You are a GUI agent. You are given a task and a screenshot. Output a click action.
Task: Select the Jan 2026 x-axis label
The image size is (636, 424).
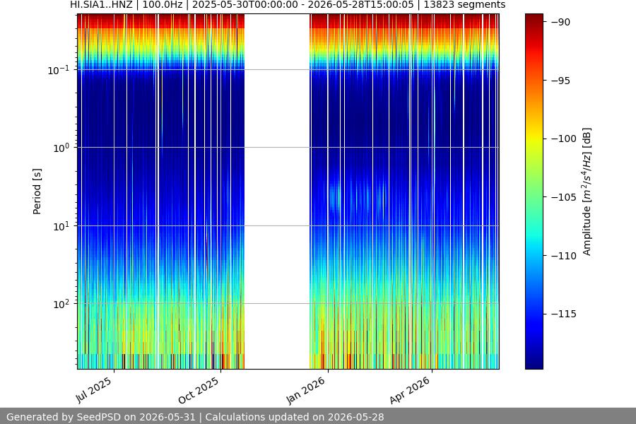306,390
